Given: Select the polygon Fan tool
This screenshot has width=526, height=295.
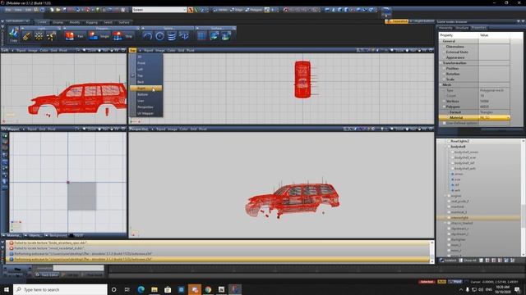Looking at the screenshot, I should 75,36.
